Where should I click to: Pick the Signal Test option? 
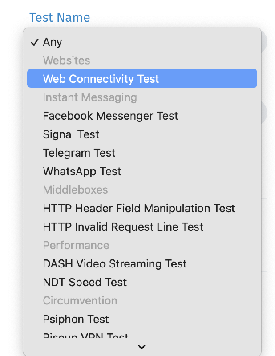coord(71,134)
